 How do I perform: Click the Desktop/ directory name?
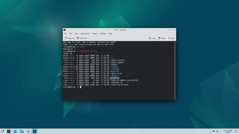(x=115, y=71)
